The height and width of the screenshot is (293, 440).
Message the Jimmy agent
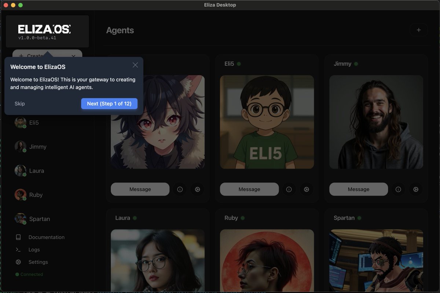(x=359, y=189)
